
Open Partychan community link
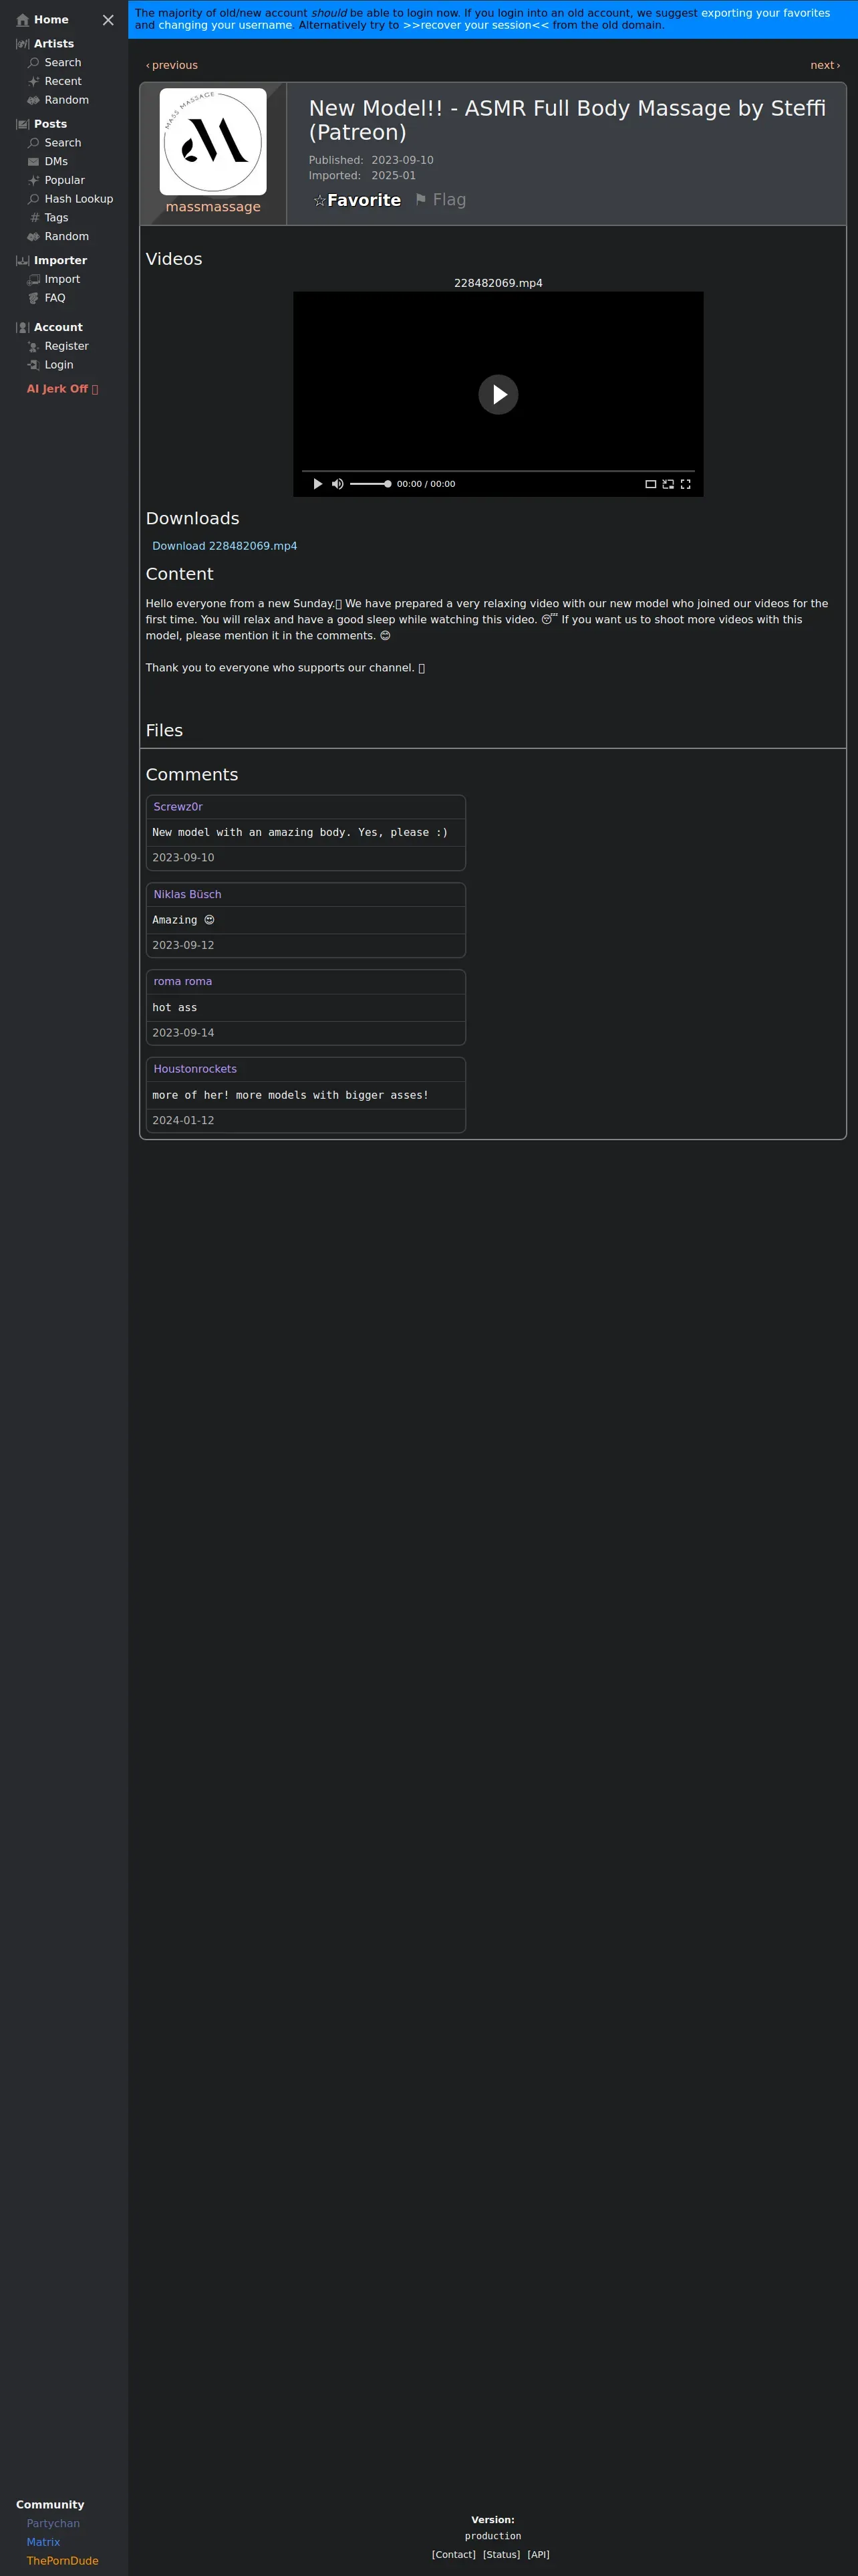(x=53, y=2523)
